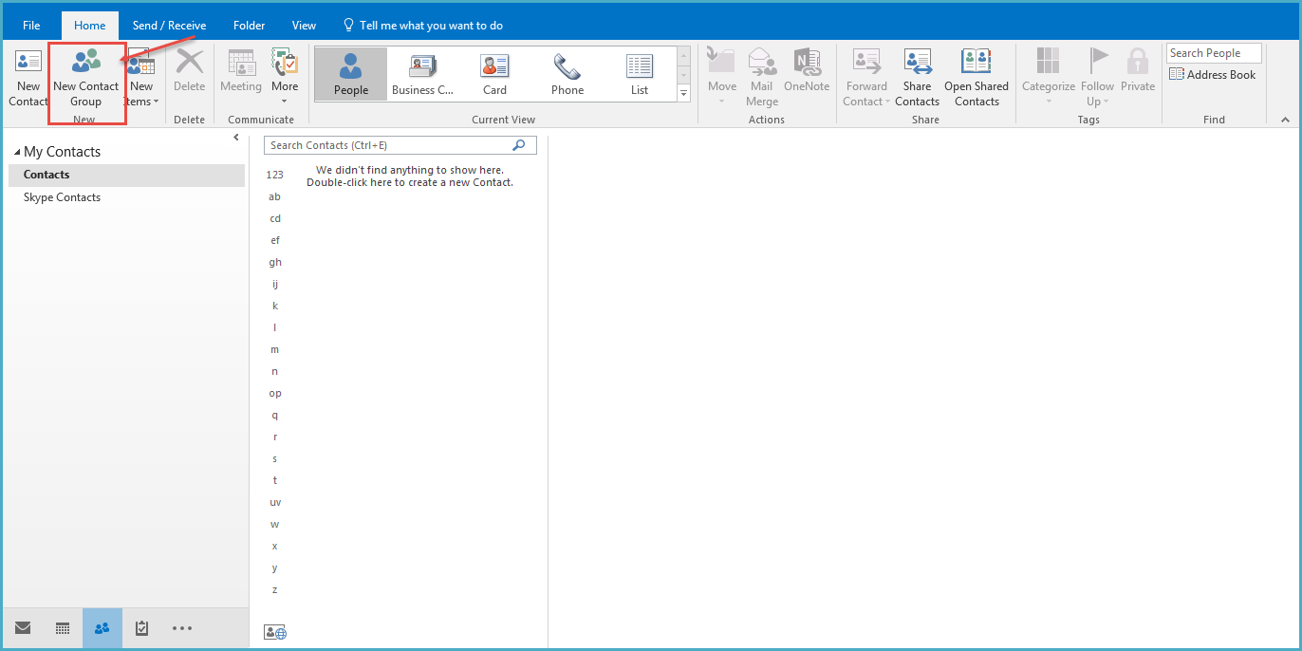This screenshot has width=1302, height=651.
Task: Switch to Mail view icon
Action: (x=23, y=628)
